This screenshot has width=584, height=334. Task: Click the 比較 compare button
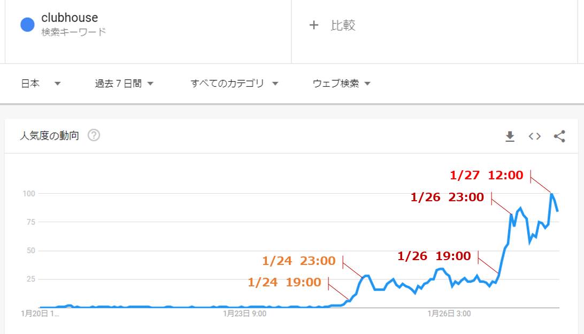343,25
